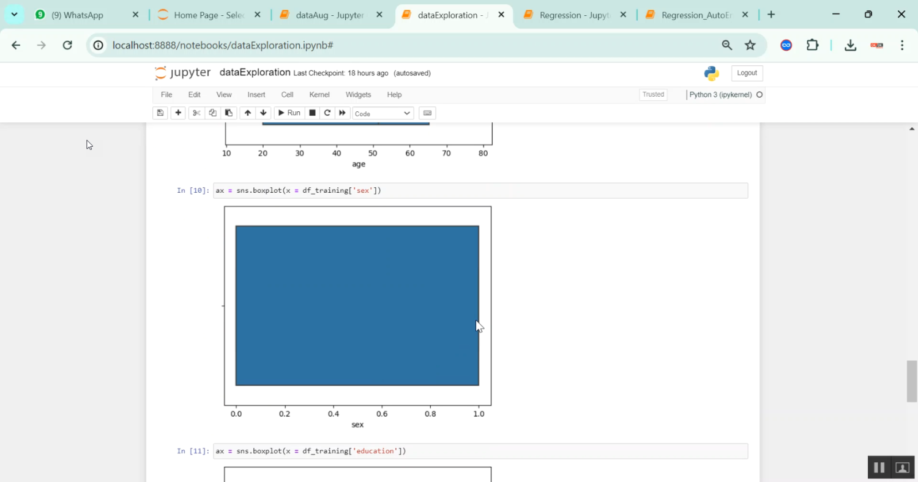
Task: Click the Logout button
Action: click(x=747, y=73)
